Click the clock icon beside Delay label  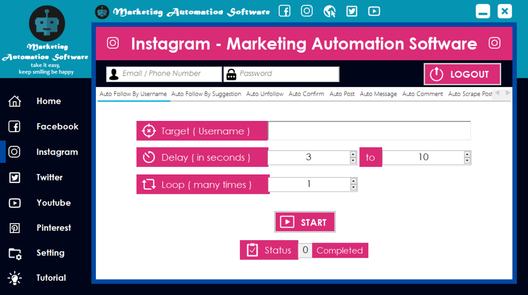point(149,157)
